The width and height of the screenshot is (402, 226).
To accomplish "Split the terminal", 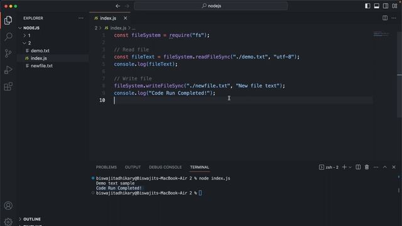I will [358, 167].
